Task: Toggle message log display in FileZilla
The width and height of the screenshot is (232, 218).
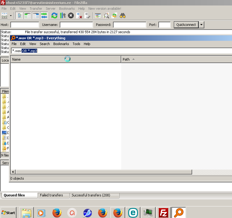Action: (x=19, y=16)
